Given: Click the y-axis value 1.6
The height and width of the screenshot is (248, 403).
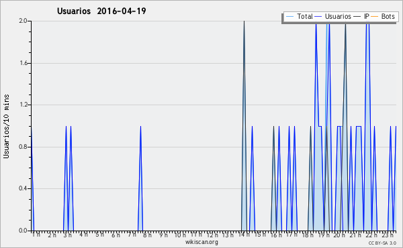Looking at the screenshot, I should [x=23, y=63].
